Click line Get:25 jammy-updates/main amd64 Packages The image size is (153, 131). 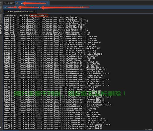coord(52,64)
